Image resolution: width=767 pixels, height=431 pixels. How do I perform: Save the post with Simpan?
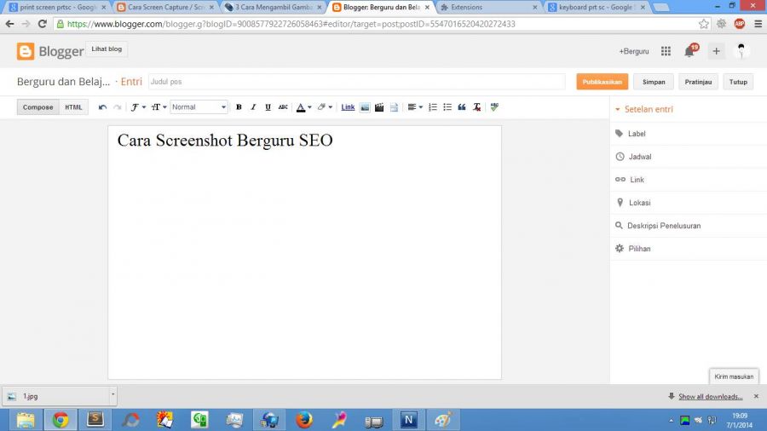point(654,82)
